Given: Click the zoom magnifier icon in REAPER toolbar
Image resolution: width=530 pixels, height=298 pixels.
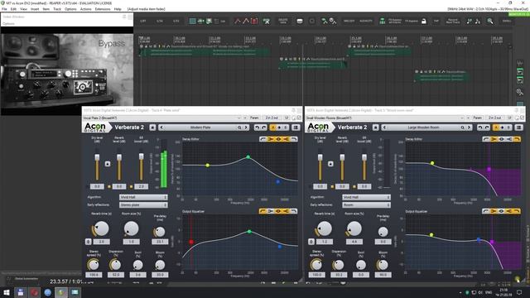Looking at the screenshot, I should click(489, 21).
